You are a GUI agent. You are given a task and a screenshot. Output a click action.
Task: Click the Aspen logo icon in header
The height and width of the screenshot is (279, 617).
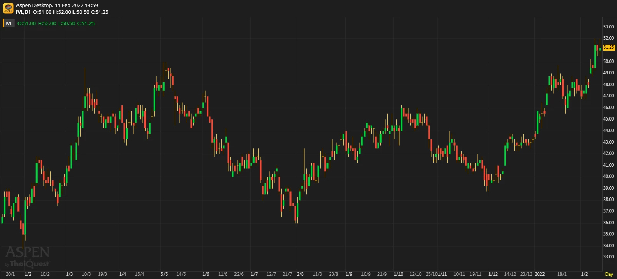(8, 8)
